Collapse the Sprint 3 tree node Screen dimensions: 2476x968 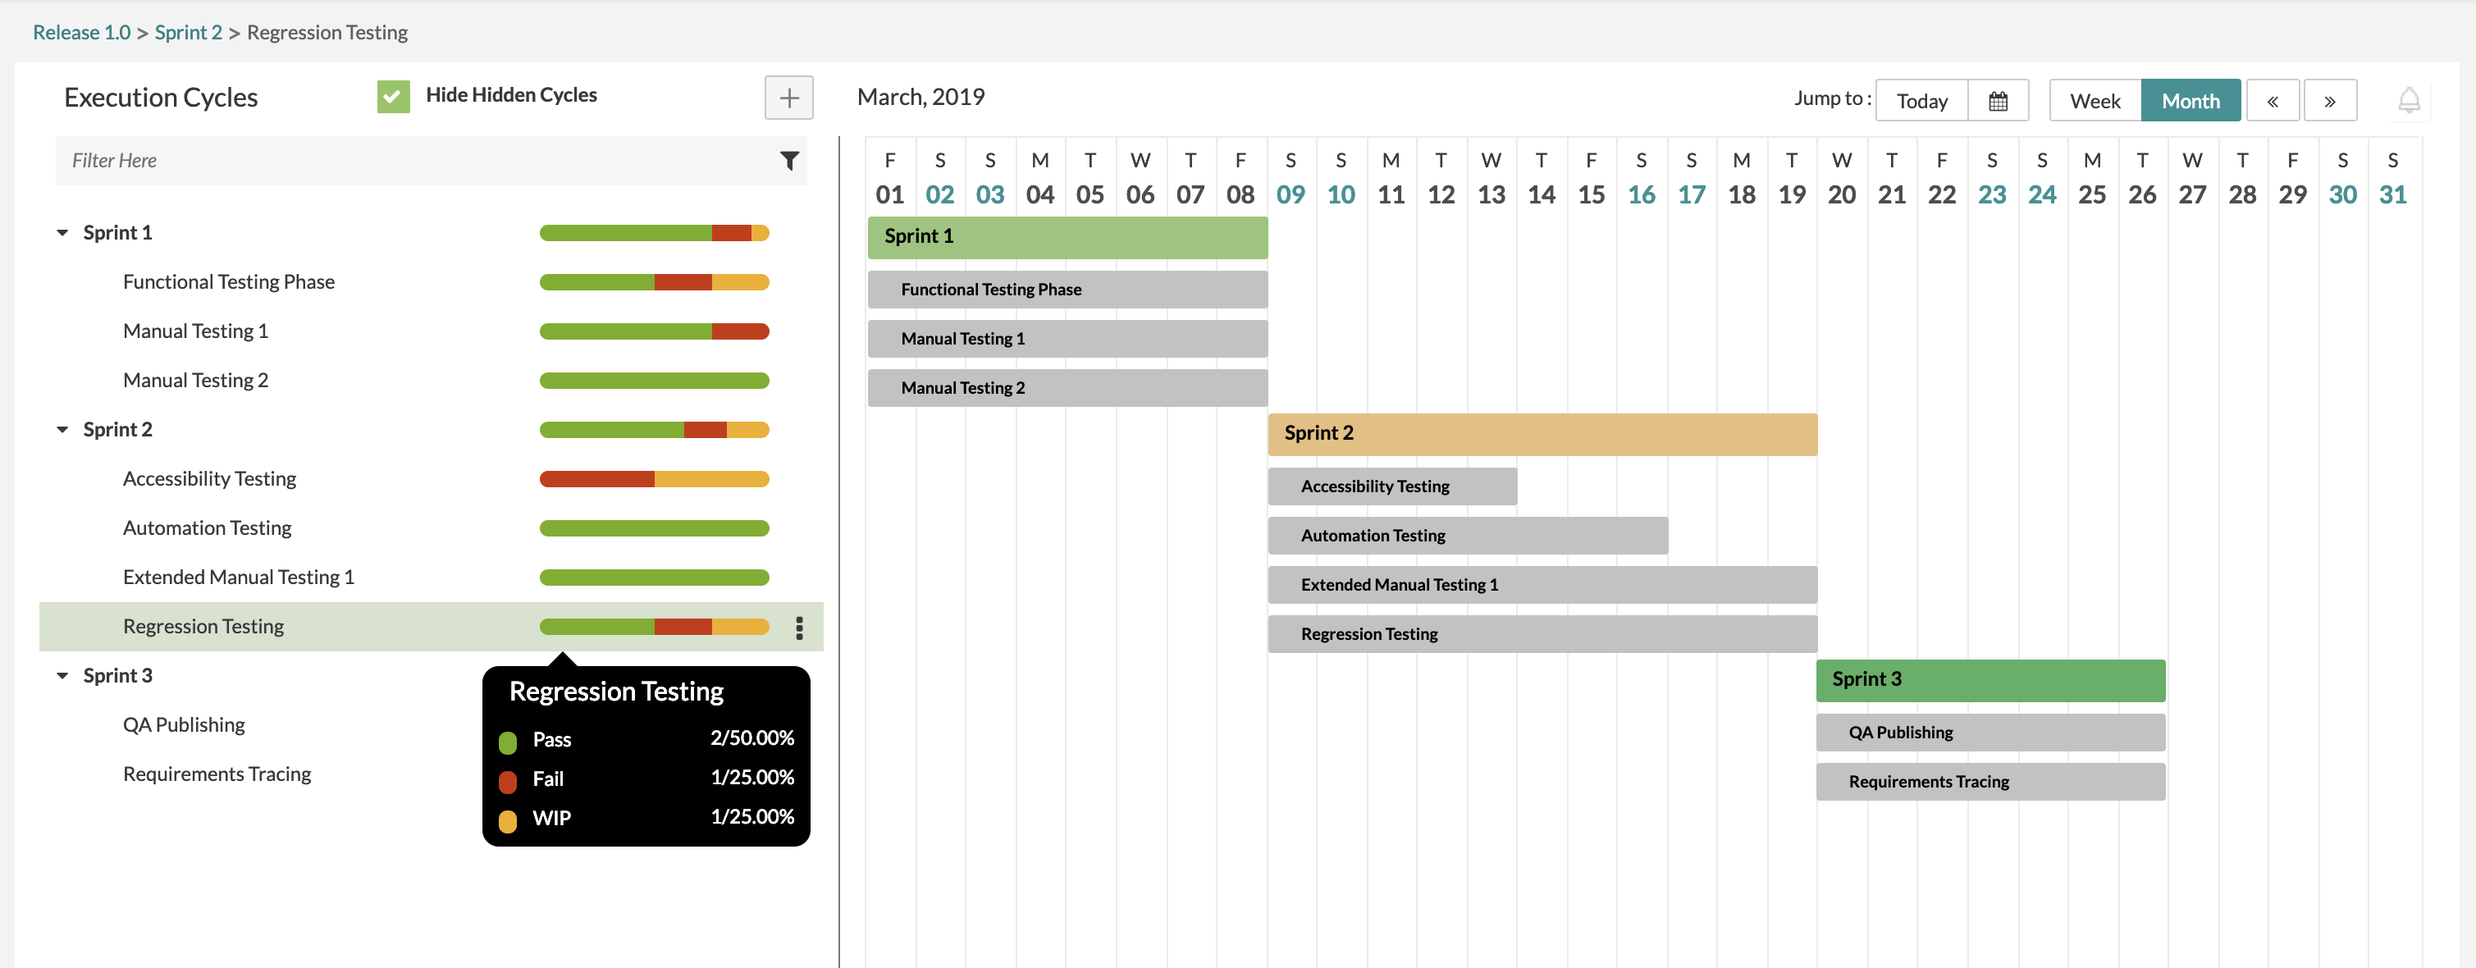pyautogui.click(x=62, y=676)
